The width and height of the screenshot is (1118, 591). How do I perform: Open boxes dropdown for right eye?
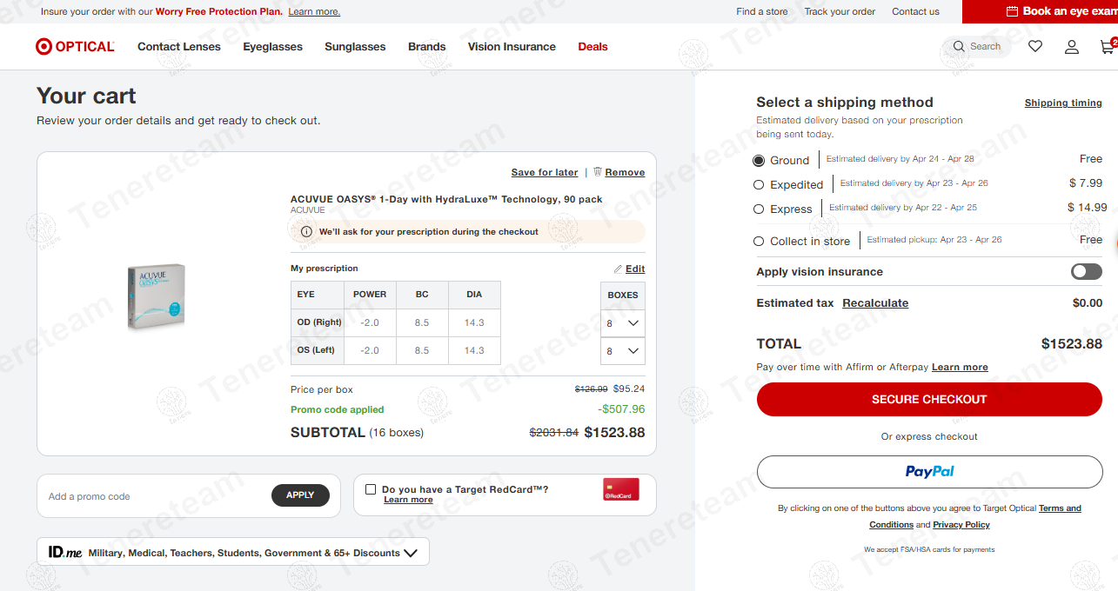pos(622,323)
